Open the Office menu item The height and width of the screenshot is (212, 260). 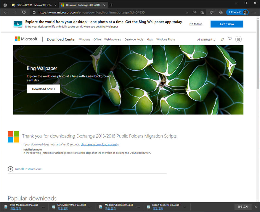[97, 39]
